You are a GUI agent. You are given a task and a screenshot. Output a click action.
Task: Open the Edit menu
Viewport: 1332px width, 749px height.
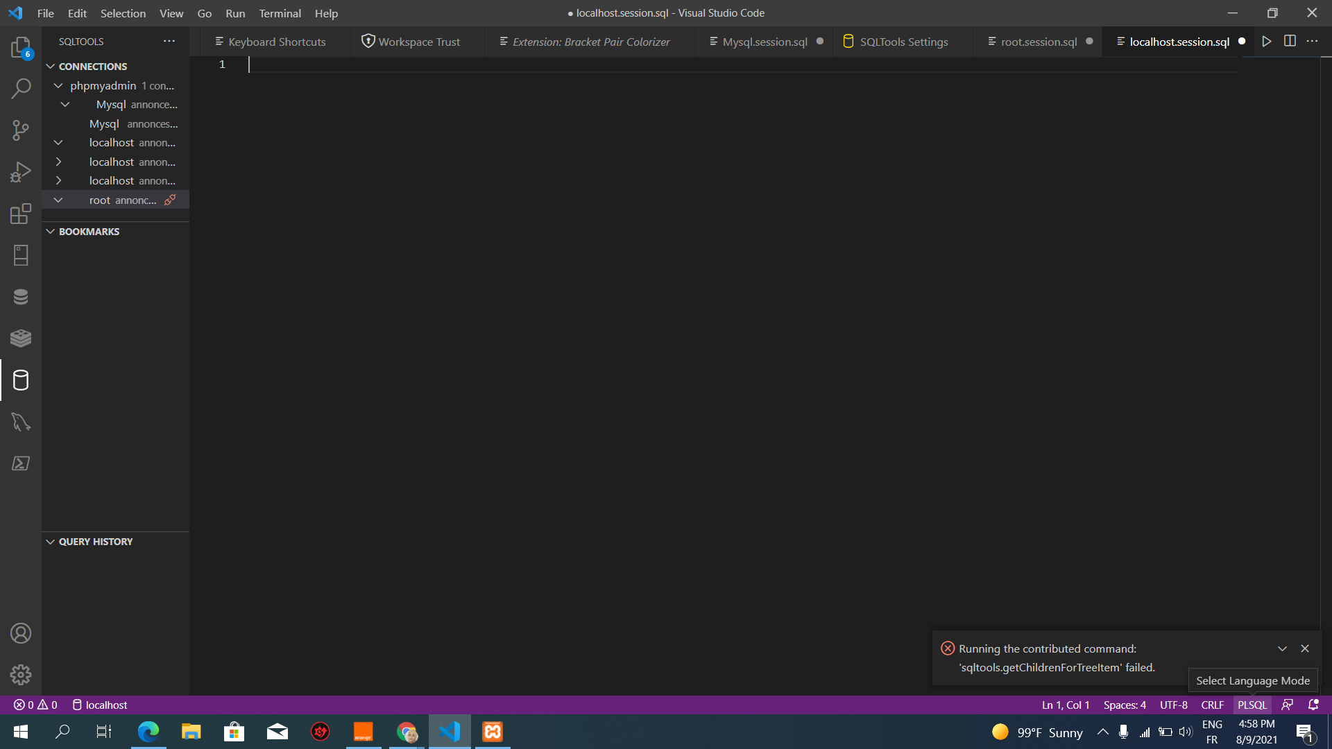point(77,13)
